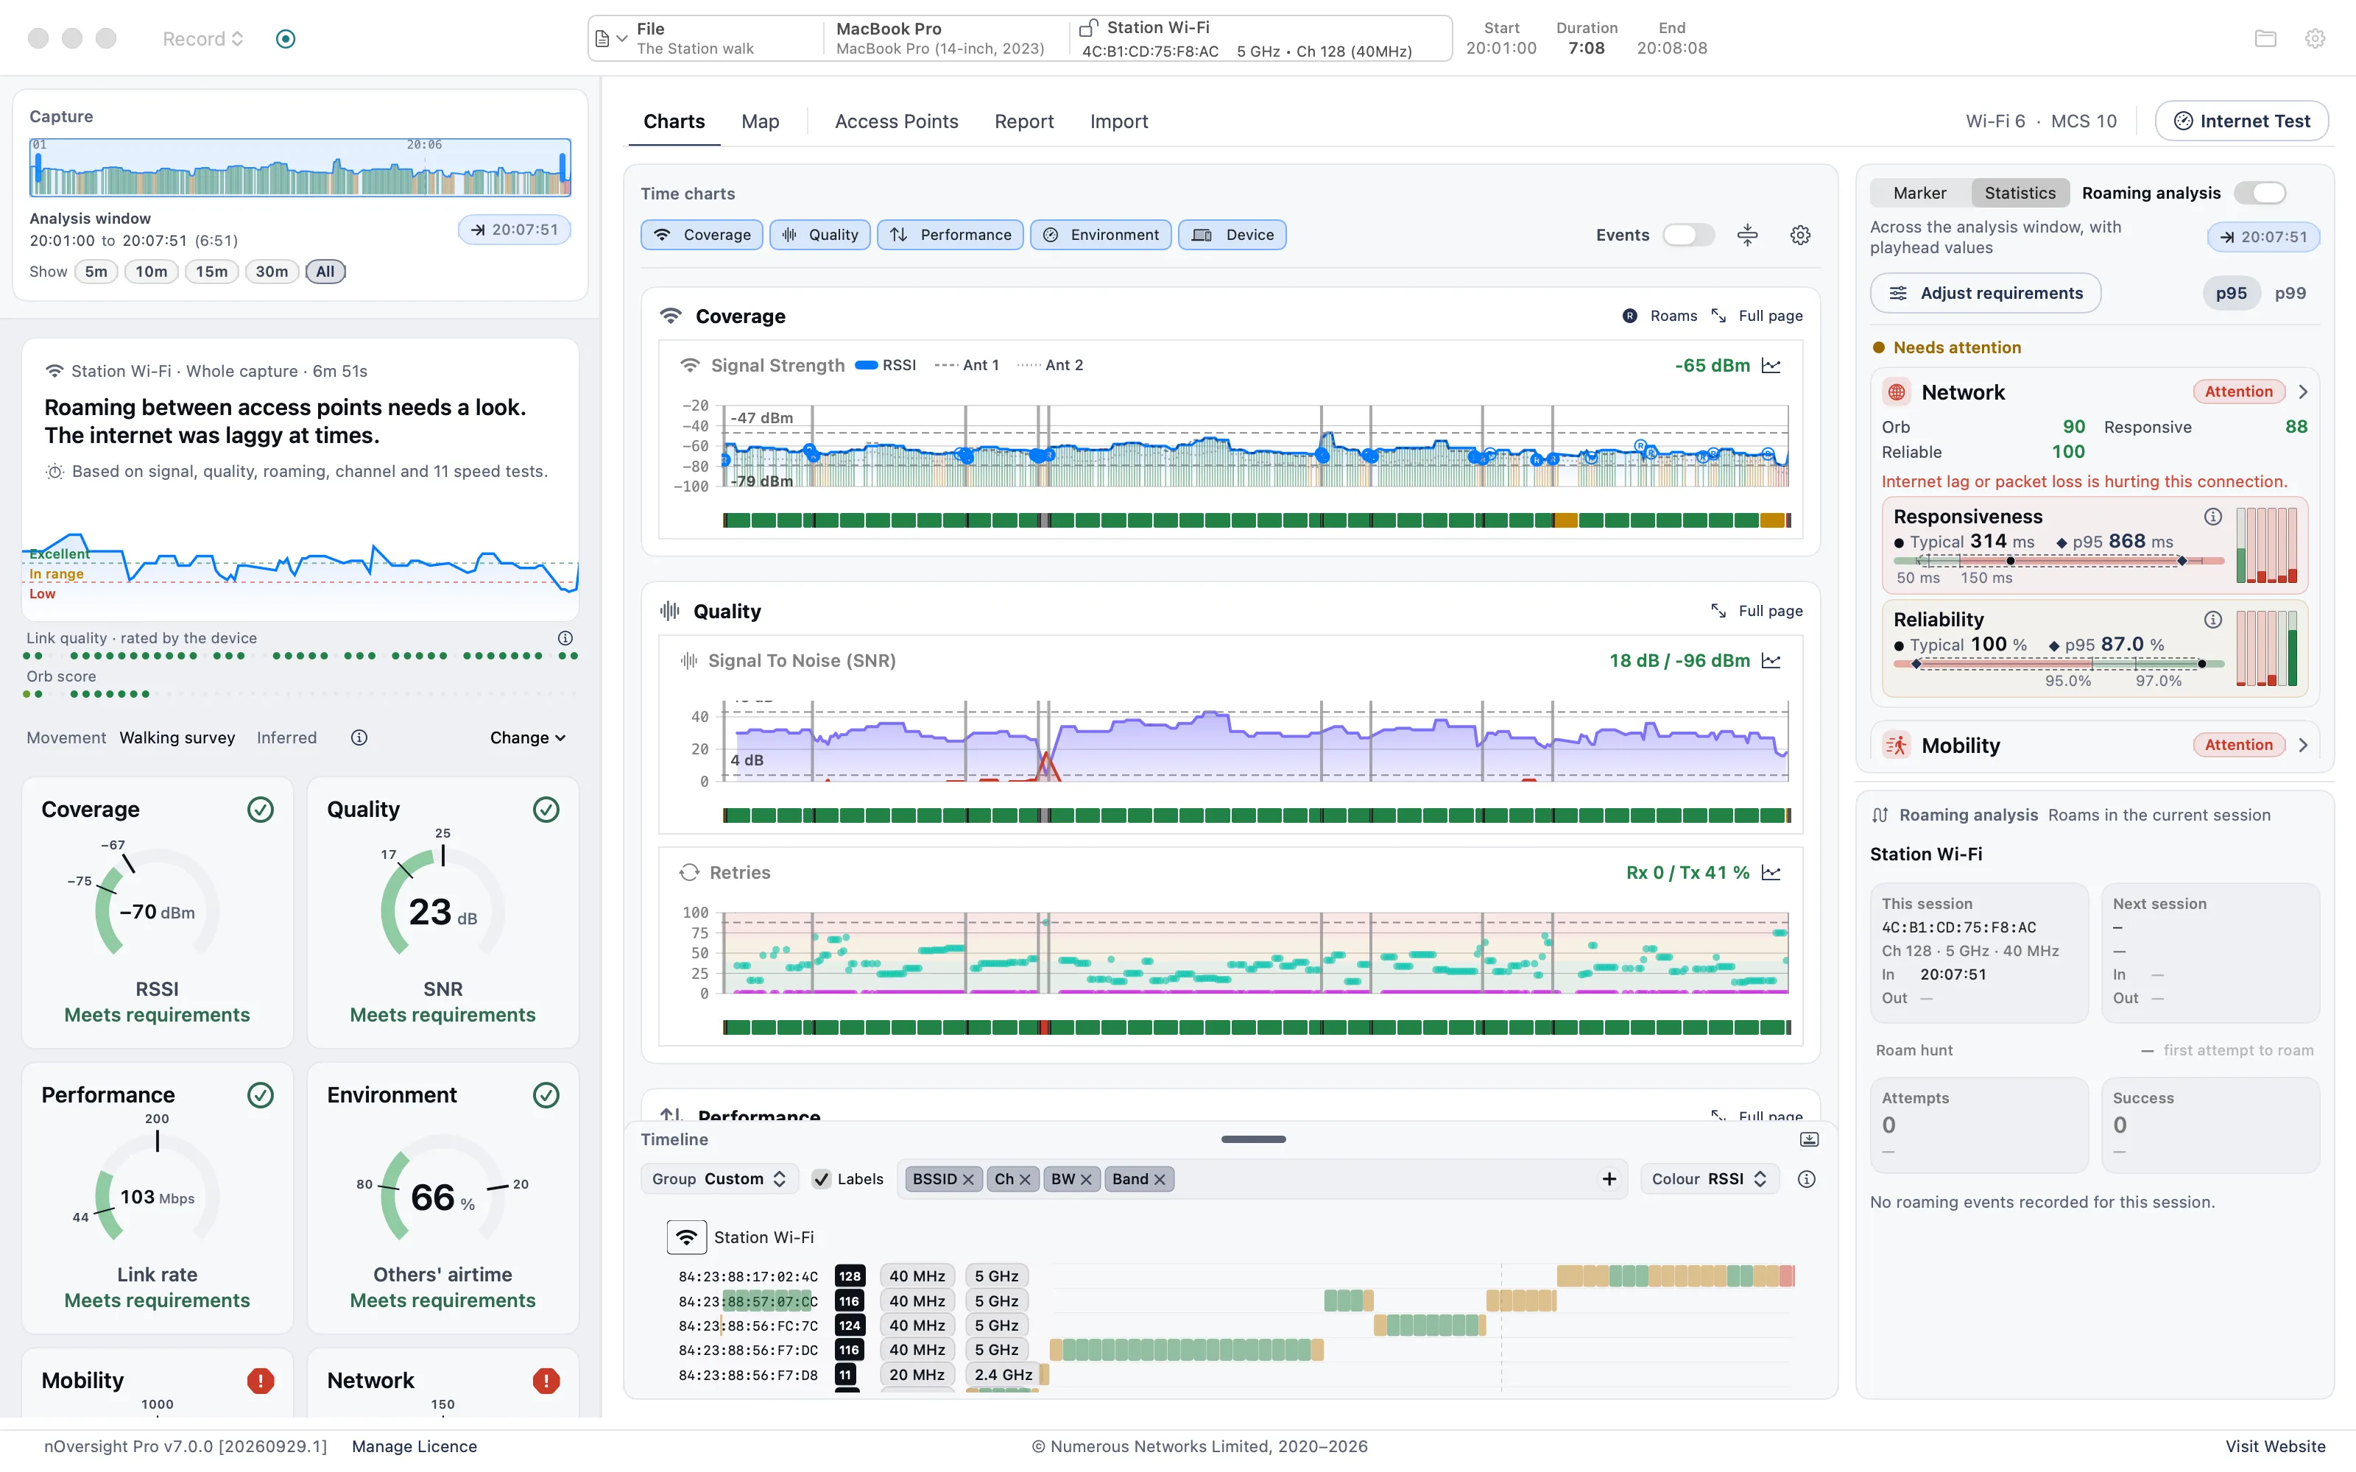
Task: Remove the BSSID label tag
Action: point(967,1179)
